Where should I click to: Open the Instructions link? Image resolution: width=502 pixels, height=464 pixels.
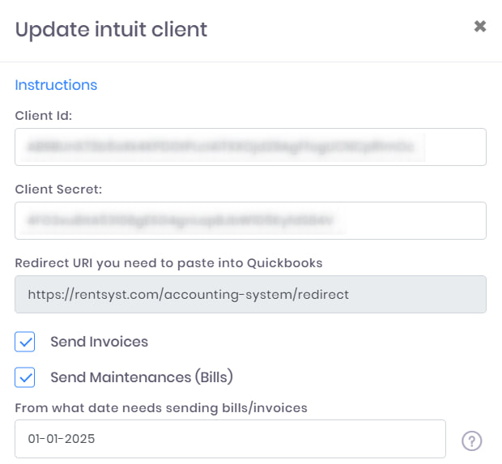(x=56, y=85)
